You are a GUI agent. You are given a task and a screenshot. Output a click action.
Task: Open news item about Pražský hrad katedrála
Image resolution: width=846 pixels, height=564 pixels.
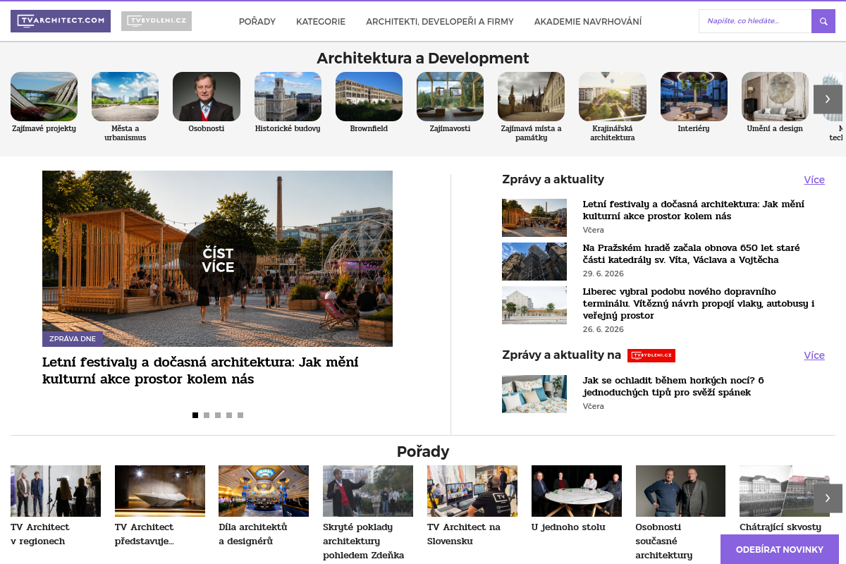point(691,254)
